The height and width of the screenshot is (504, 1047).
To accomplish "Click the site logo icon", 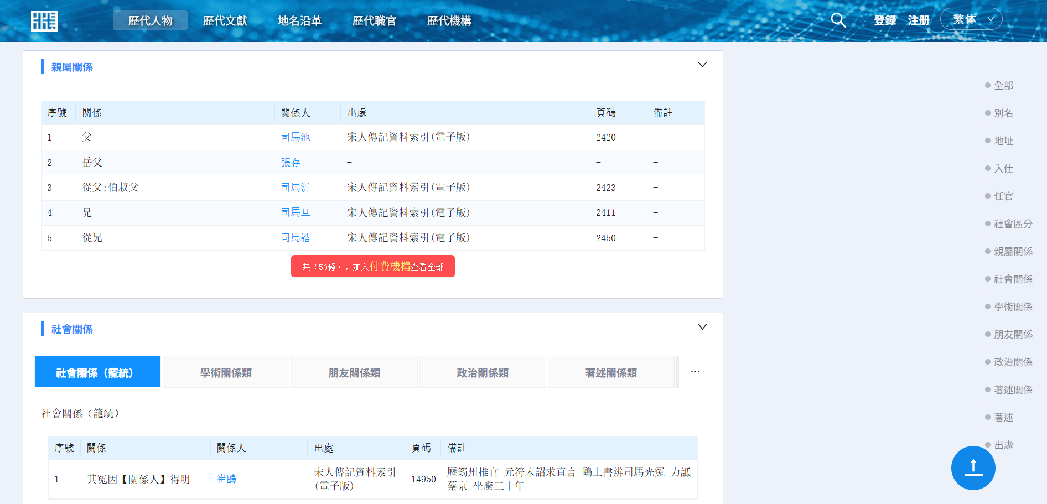I will click(x=44, y=21).
